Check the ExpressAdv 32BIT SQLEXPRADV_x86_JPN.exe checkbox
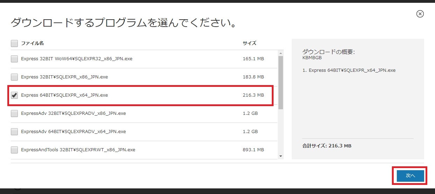This screenshot has height=194, width=435. (x=14, y=113)
